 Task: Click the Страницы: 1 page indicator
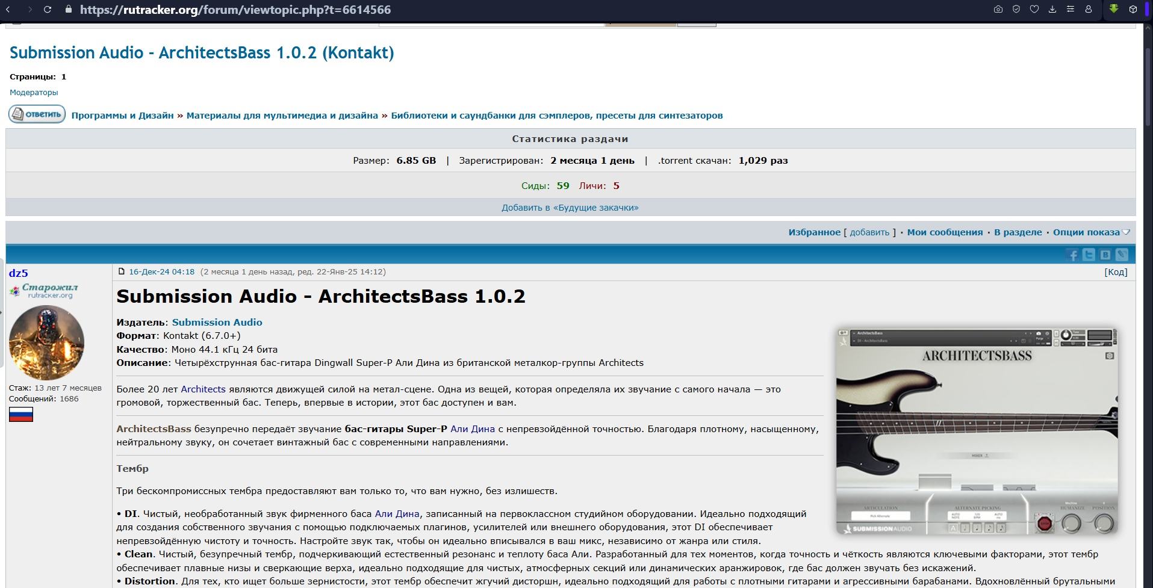coord(38,77)
